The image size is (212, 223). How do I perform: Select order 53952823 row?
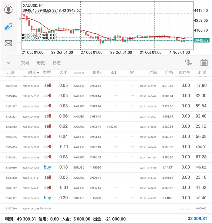[x=106, y=117]
